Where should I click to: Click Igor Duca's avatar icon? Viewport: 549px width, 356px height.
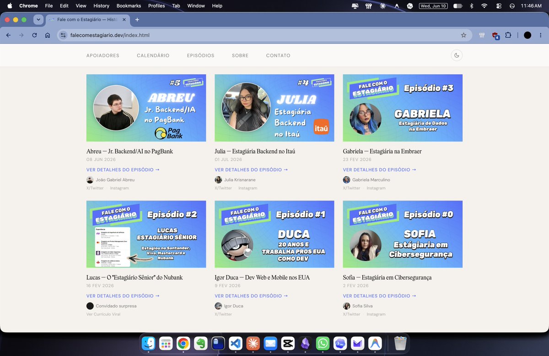pos(218,306)
